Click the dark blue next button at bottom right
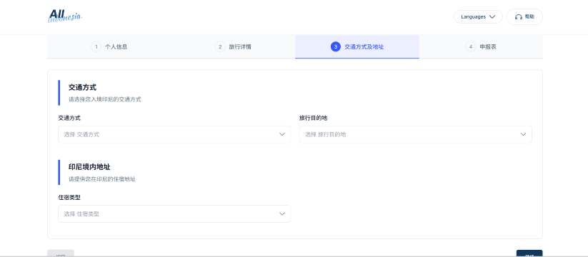The width and height of the screenshot is (588, 257). pyautogui.click(x=529, y=253)
